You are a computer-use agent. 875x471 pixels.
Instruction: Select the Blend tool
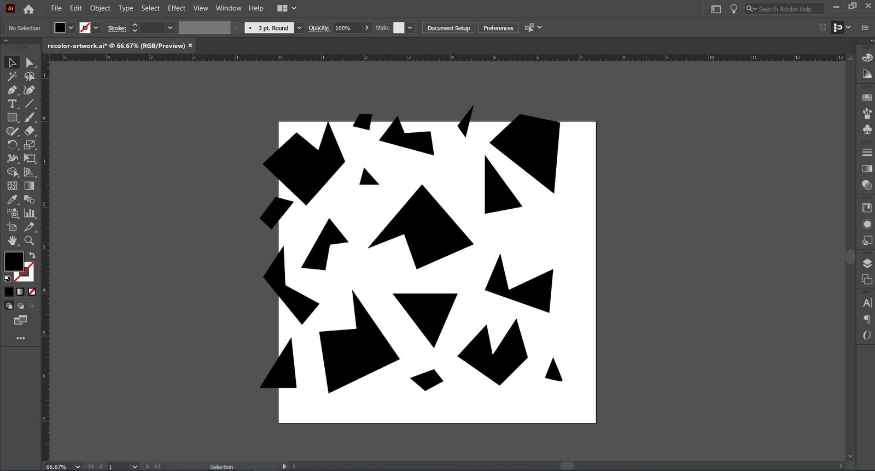tap(30, 199)
